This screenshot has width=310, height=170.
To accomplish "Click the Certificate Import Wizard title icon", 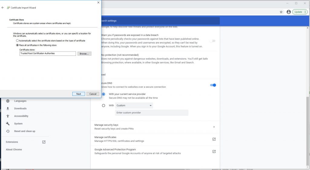I will [x=8, y=8].
